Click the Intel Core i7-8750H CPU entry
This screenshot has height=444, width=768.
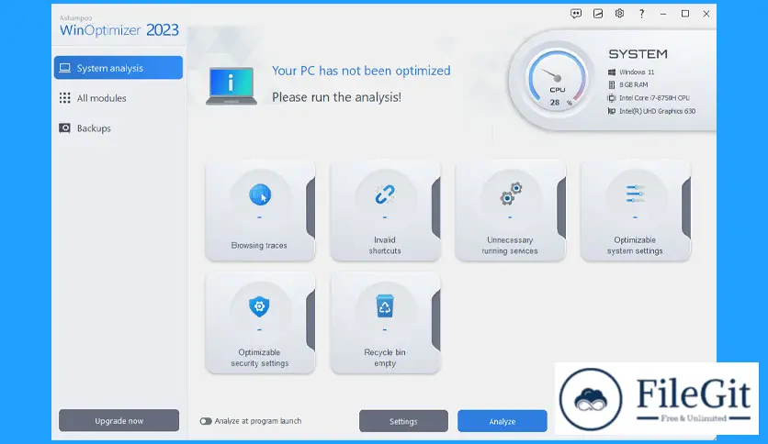[654, 98]
